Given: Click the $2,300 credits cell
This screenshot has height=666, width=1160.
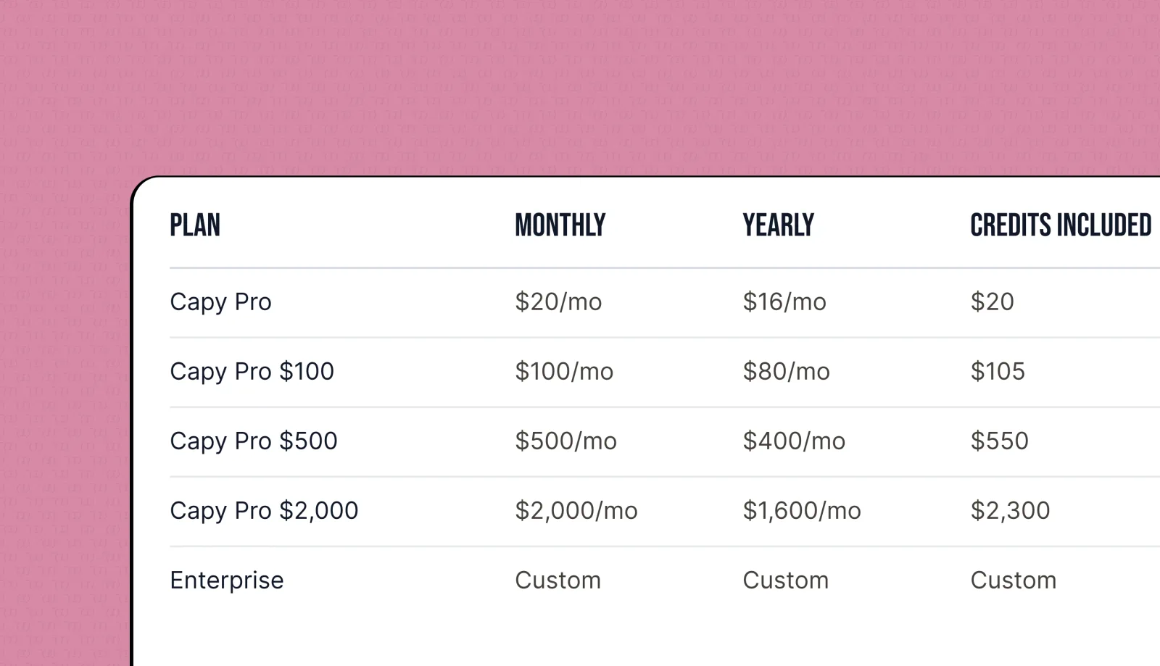Looking at the screenshot, I should 1010,511.
